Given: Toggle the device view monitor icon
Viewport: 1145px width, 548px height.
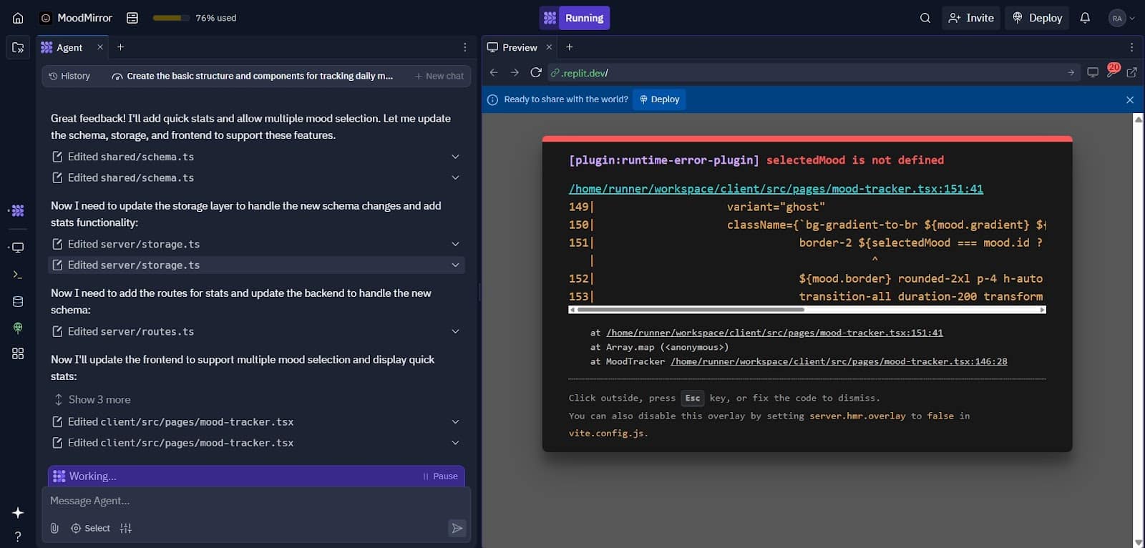Looking at the screenshot, I should pyautogui.click(x=1093, y=72).
